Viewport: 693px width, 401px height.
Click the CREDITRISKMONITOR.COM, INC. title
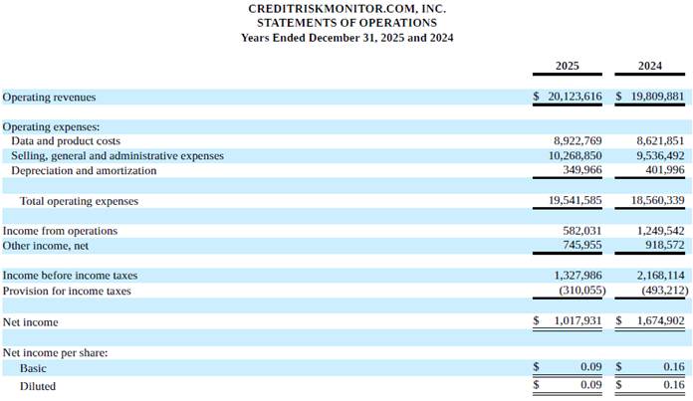pos(346,8)
